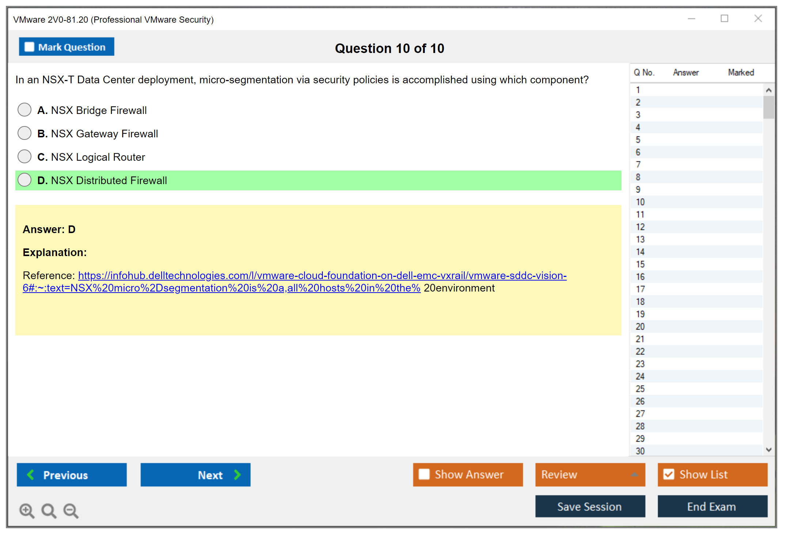The image size is (786, 537).
Task: Open the Dell infohub reference link
Action: 322,276
